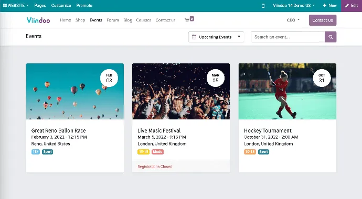Viewport: 362px width, 199px height.
Task: Toggle the mobile preview icon
Action: [263, 6]
